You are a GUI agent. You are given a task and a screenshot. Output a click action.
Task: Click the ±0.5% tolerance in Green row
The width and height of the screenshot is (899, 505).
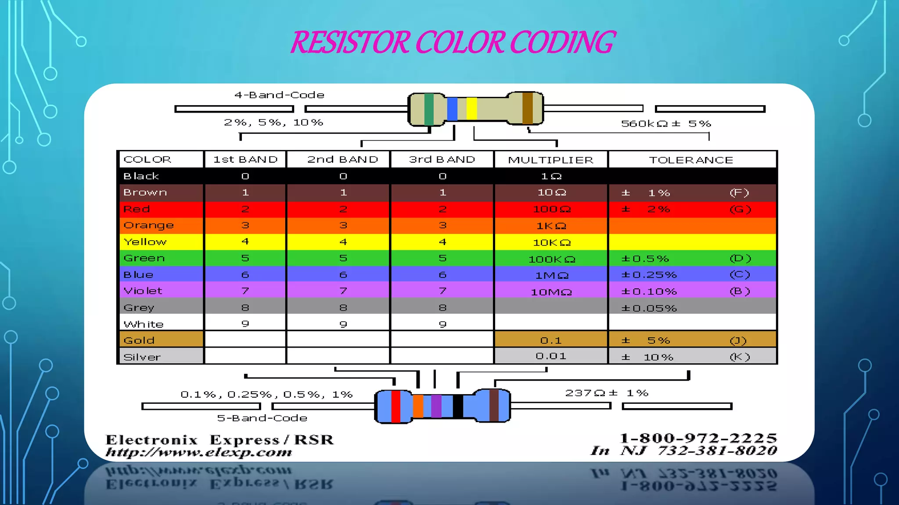(645, 259)
